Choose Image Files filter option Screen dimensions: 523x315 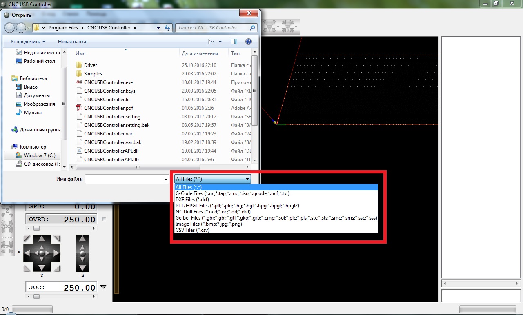tap(276, 224)
